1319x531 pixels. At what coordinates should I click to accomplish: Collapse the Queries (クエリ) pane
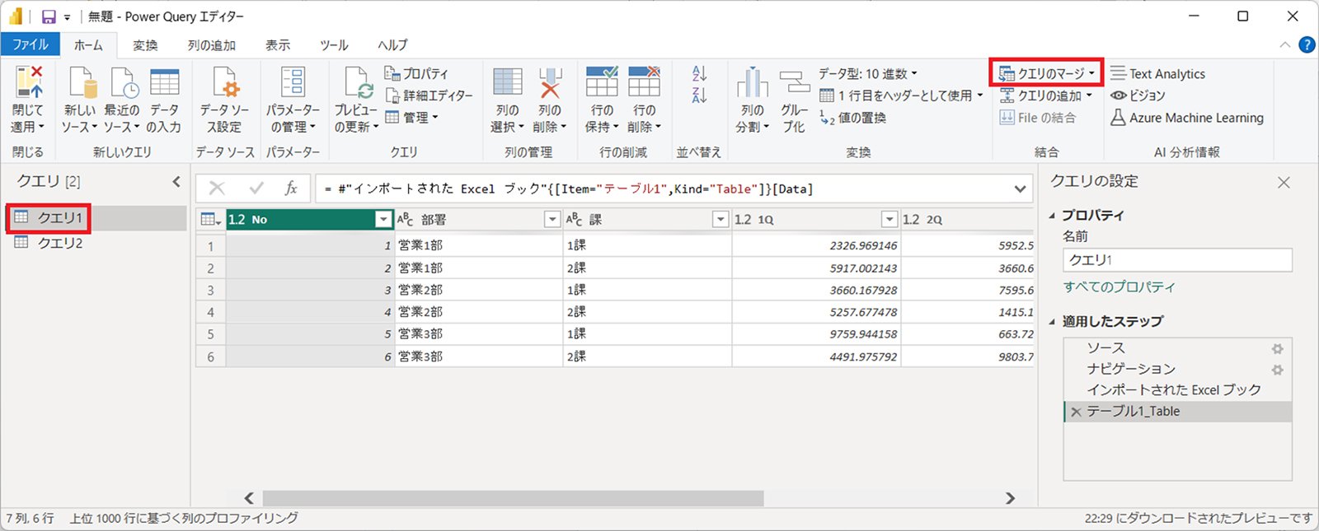[x=176, y=181]
